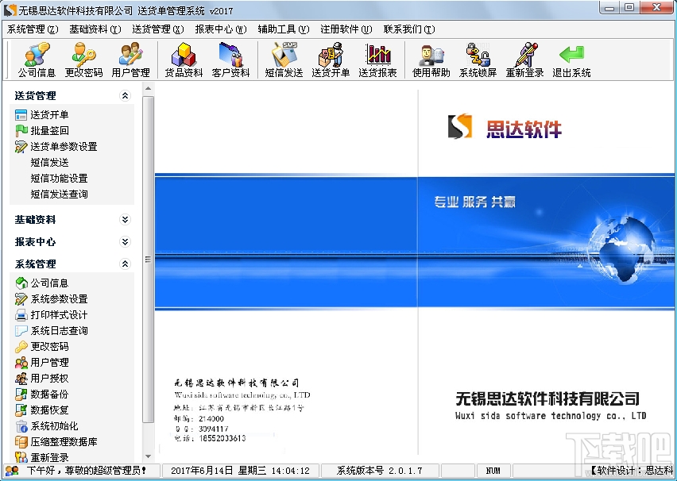Click the date and time in status bar
Viewport: 677px width, 481px height.
pyautogui.click(x=241, y=470)
